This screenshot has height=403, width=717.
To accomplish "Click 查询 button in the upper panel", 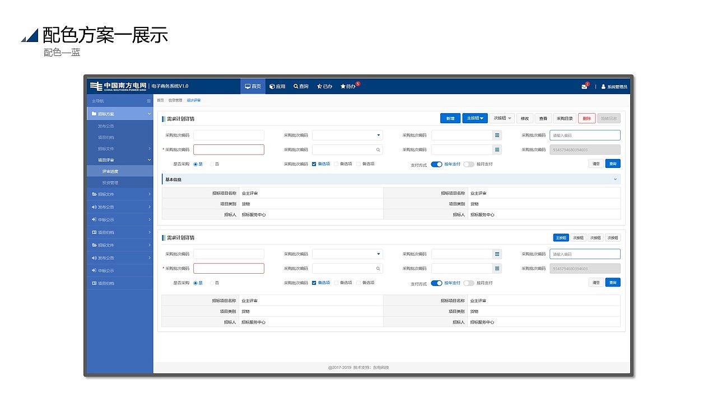I will pyautogui.click(x=613, y=164).
